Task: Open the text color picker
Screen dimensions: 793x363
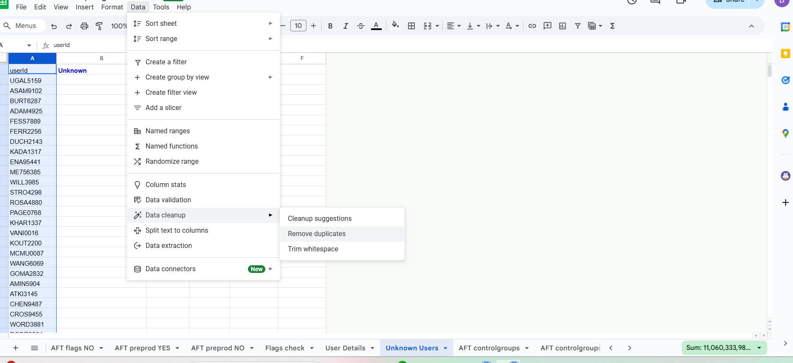Action: [x=376, y=26]
